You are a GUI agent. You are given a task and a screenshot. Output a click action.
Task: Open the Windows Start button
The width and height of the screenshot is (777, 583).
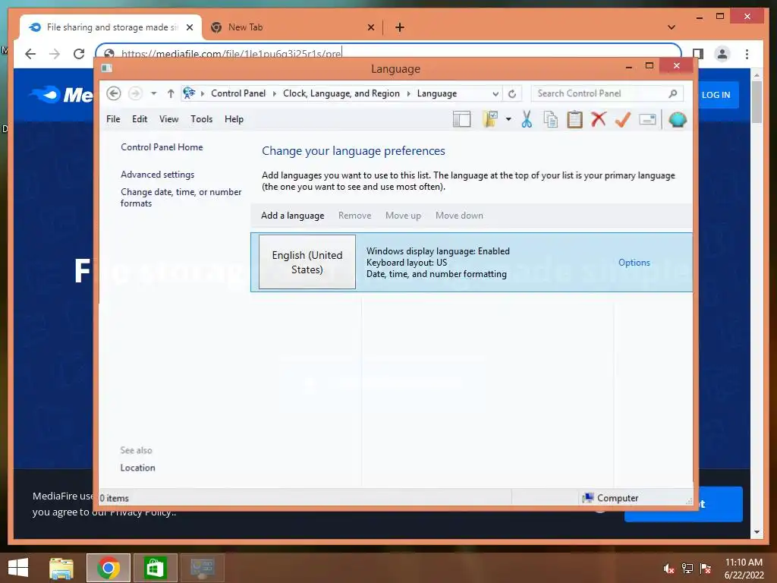[18, 568]
